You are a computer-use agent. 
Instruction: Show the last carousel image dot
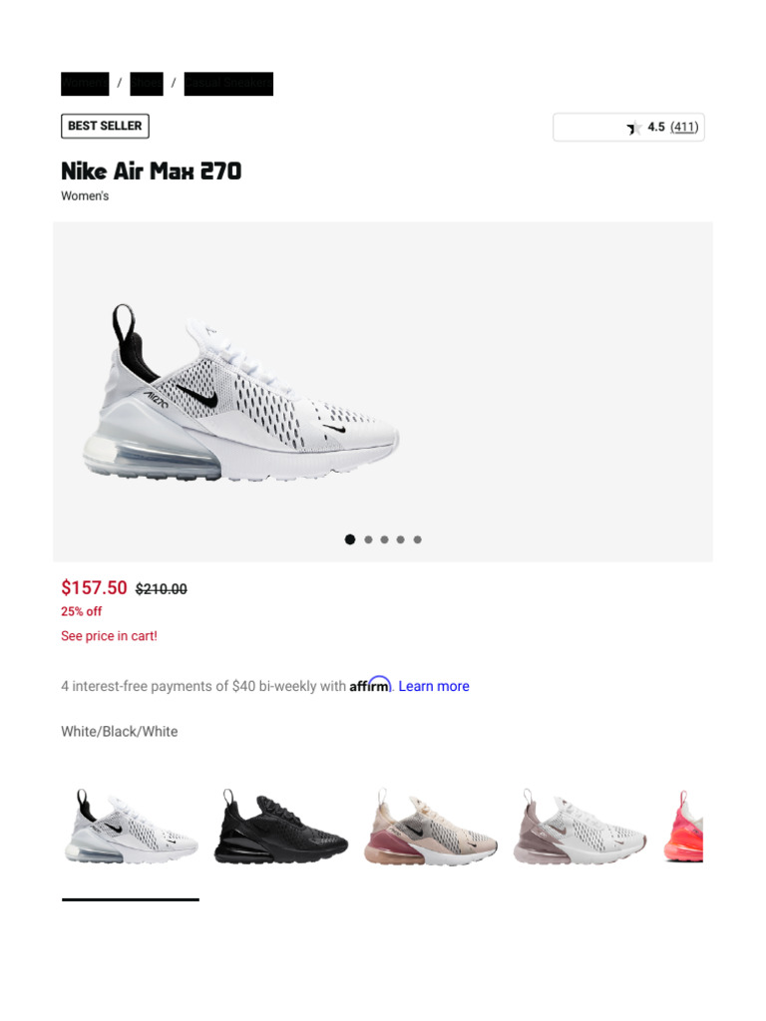click(418, 539)
